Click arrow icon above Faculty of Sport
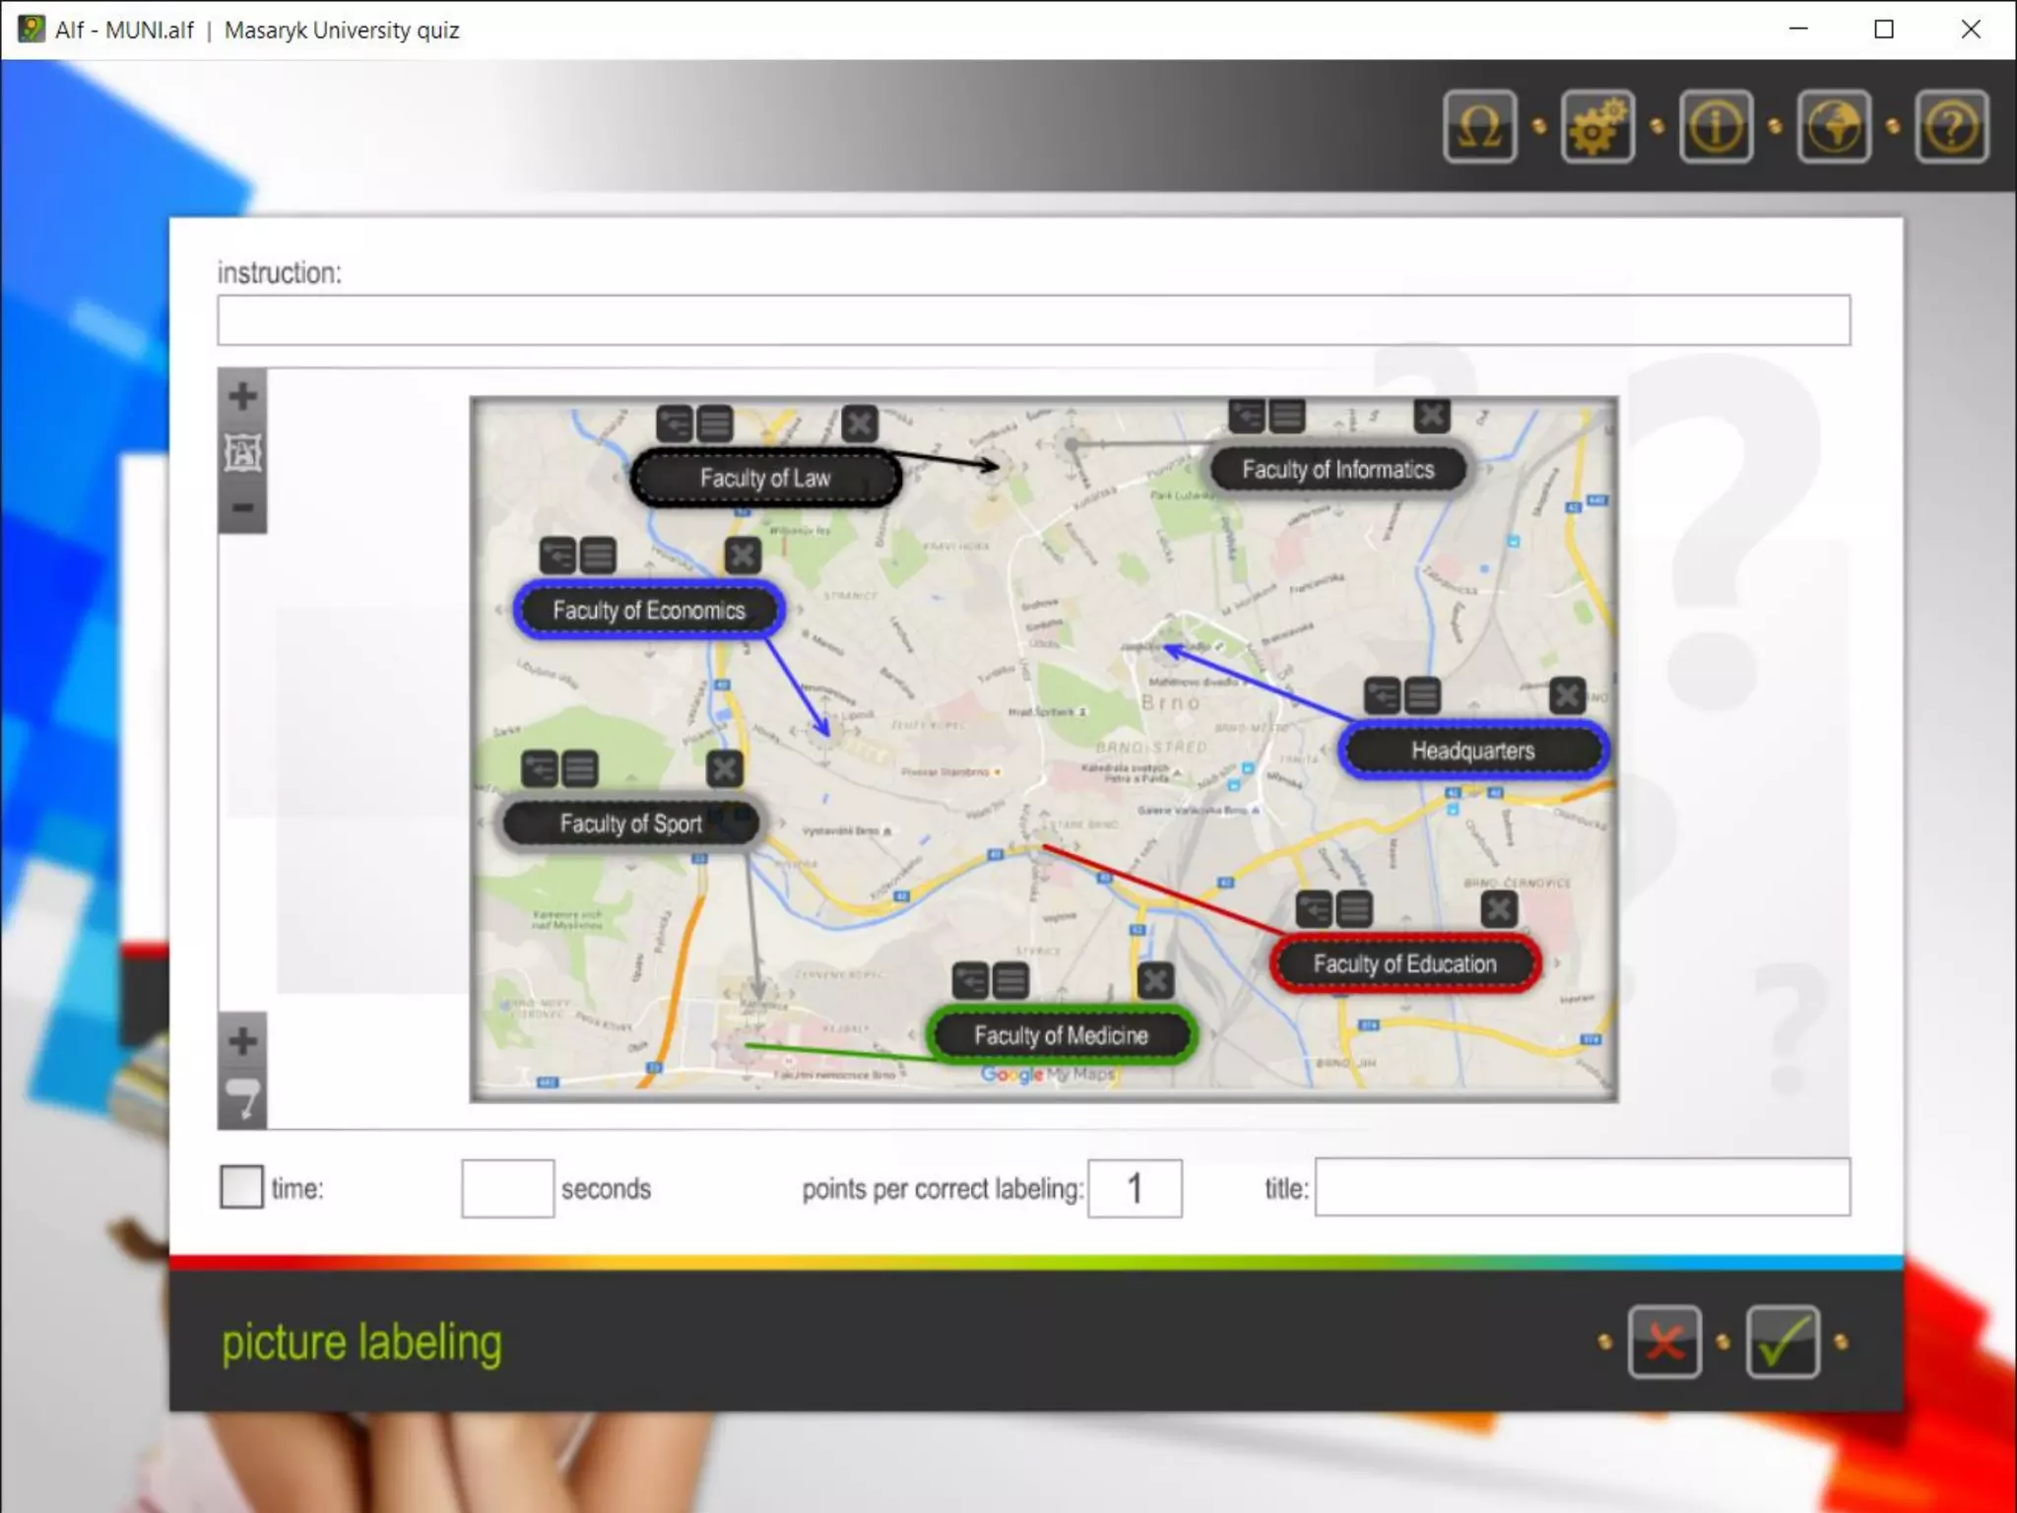Viewport: 2017px width, 1513px height. click(540, 768)
